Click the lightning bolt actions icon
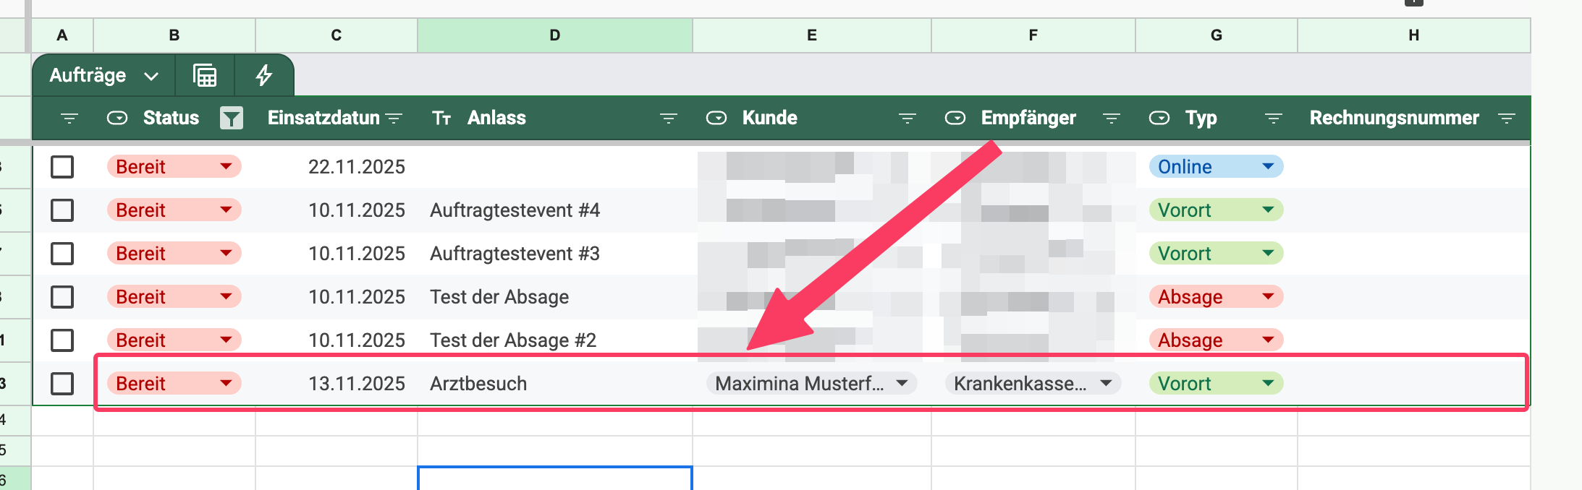Screen dimensions: 1582x490 pyautogui.click(x=264, y=75)
